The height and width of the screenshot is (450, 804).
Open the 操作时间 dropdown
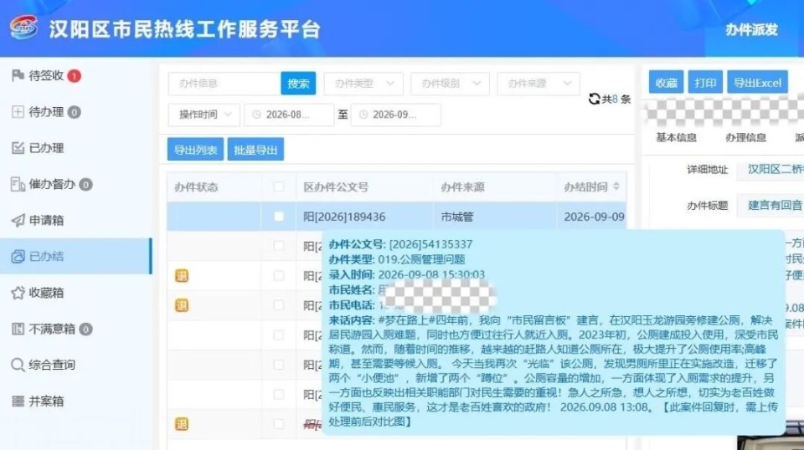click(204, 115)
